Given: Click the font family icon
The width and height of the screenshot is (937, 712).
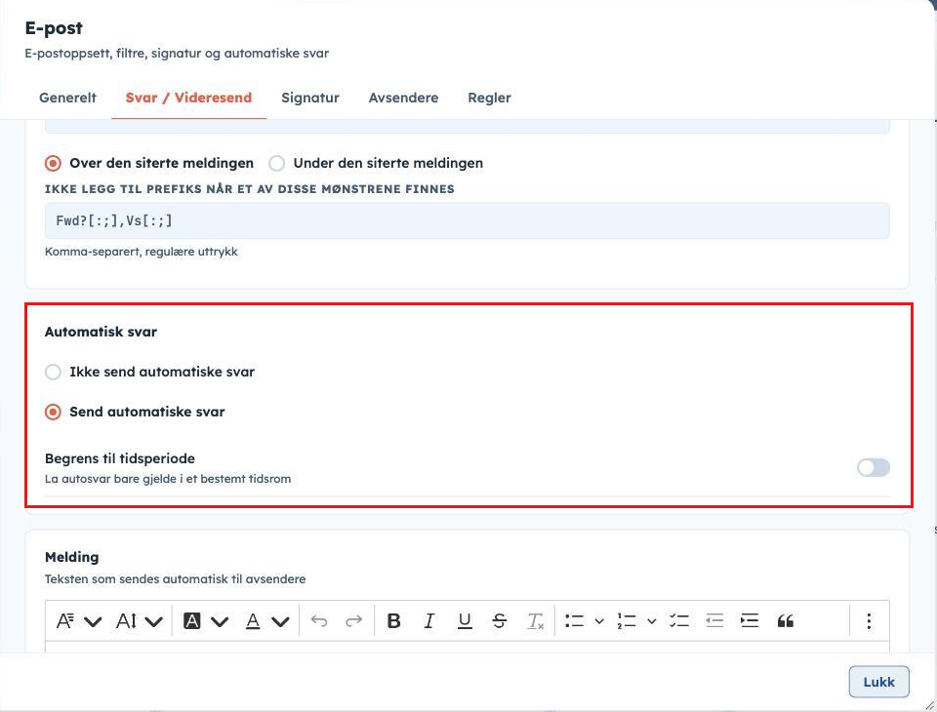Looking at the screenshot, I should 65,621.
